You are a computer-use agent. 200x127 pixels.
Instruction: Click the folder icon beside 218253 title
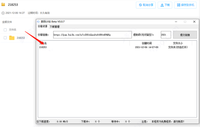click(x=3, y=4)
